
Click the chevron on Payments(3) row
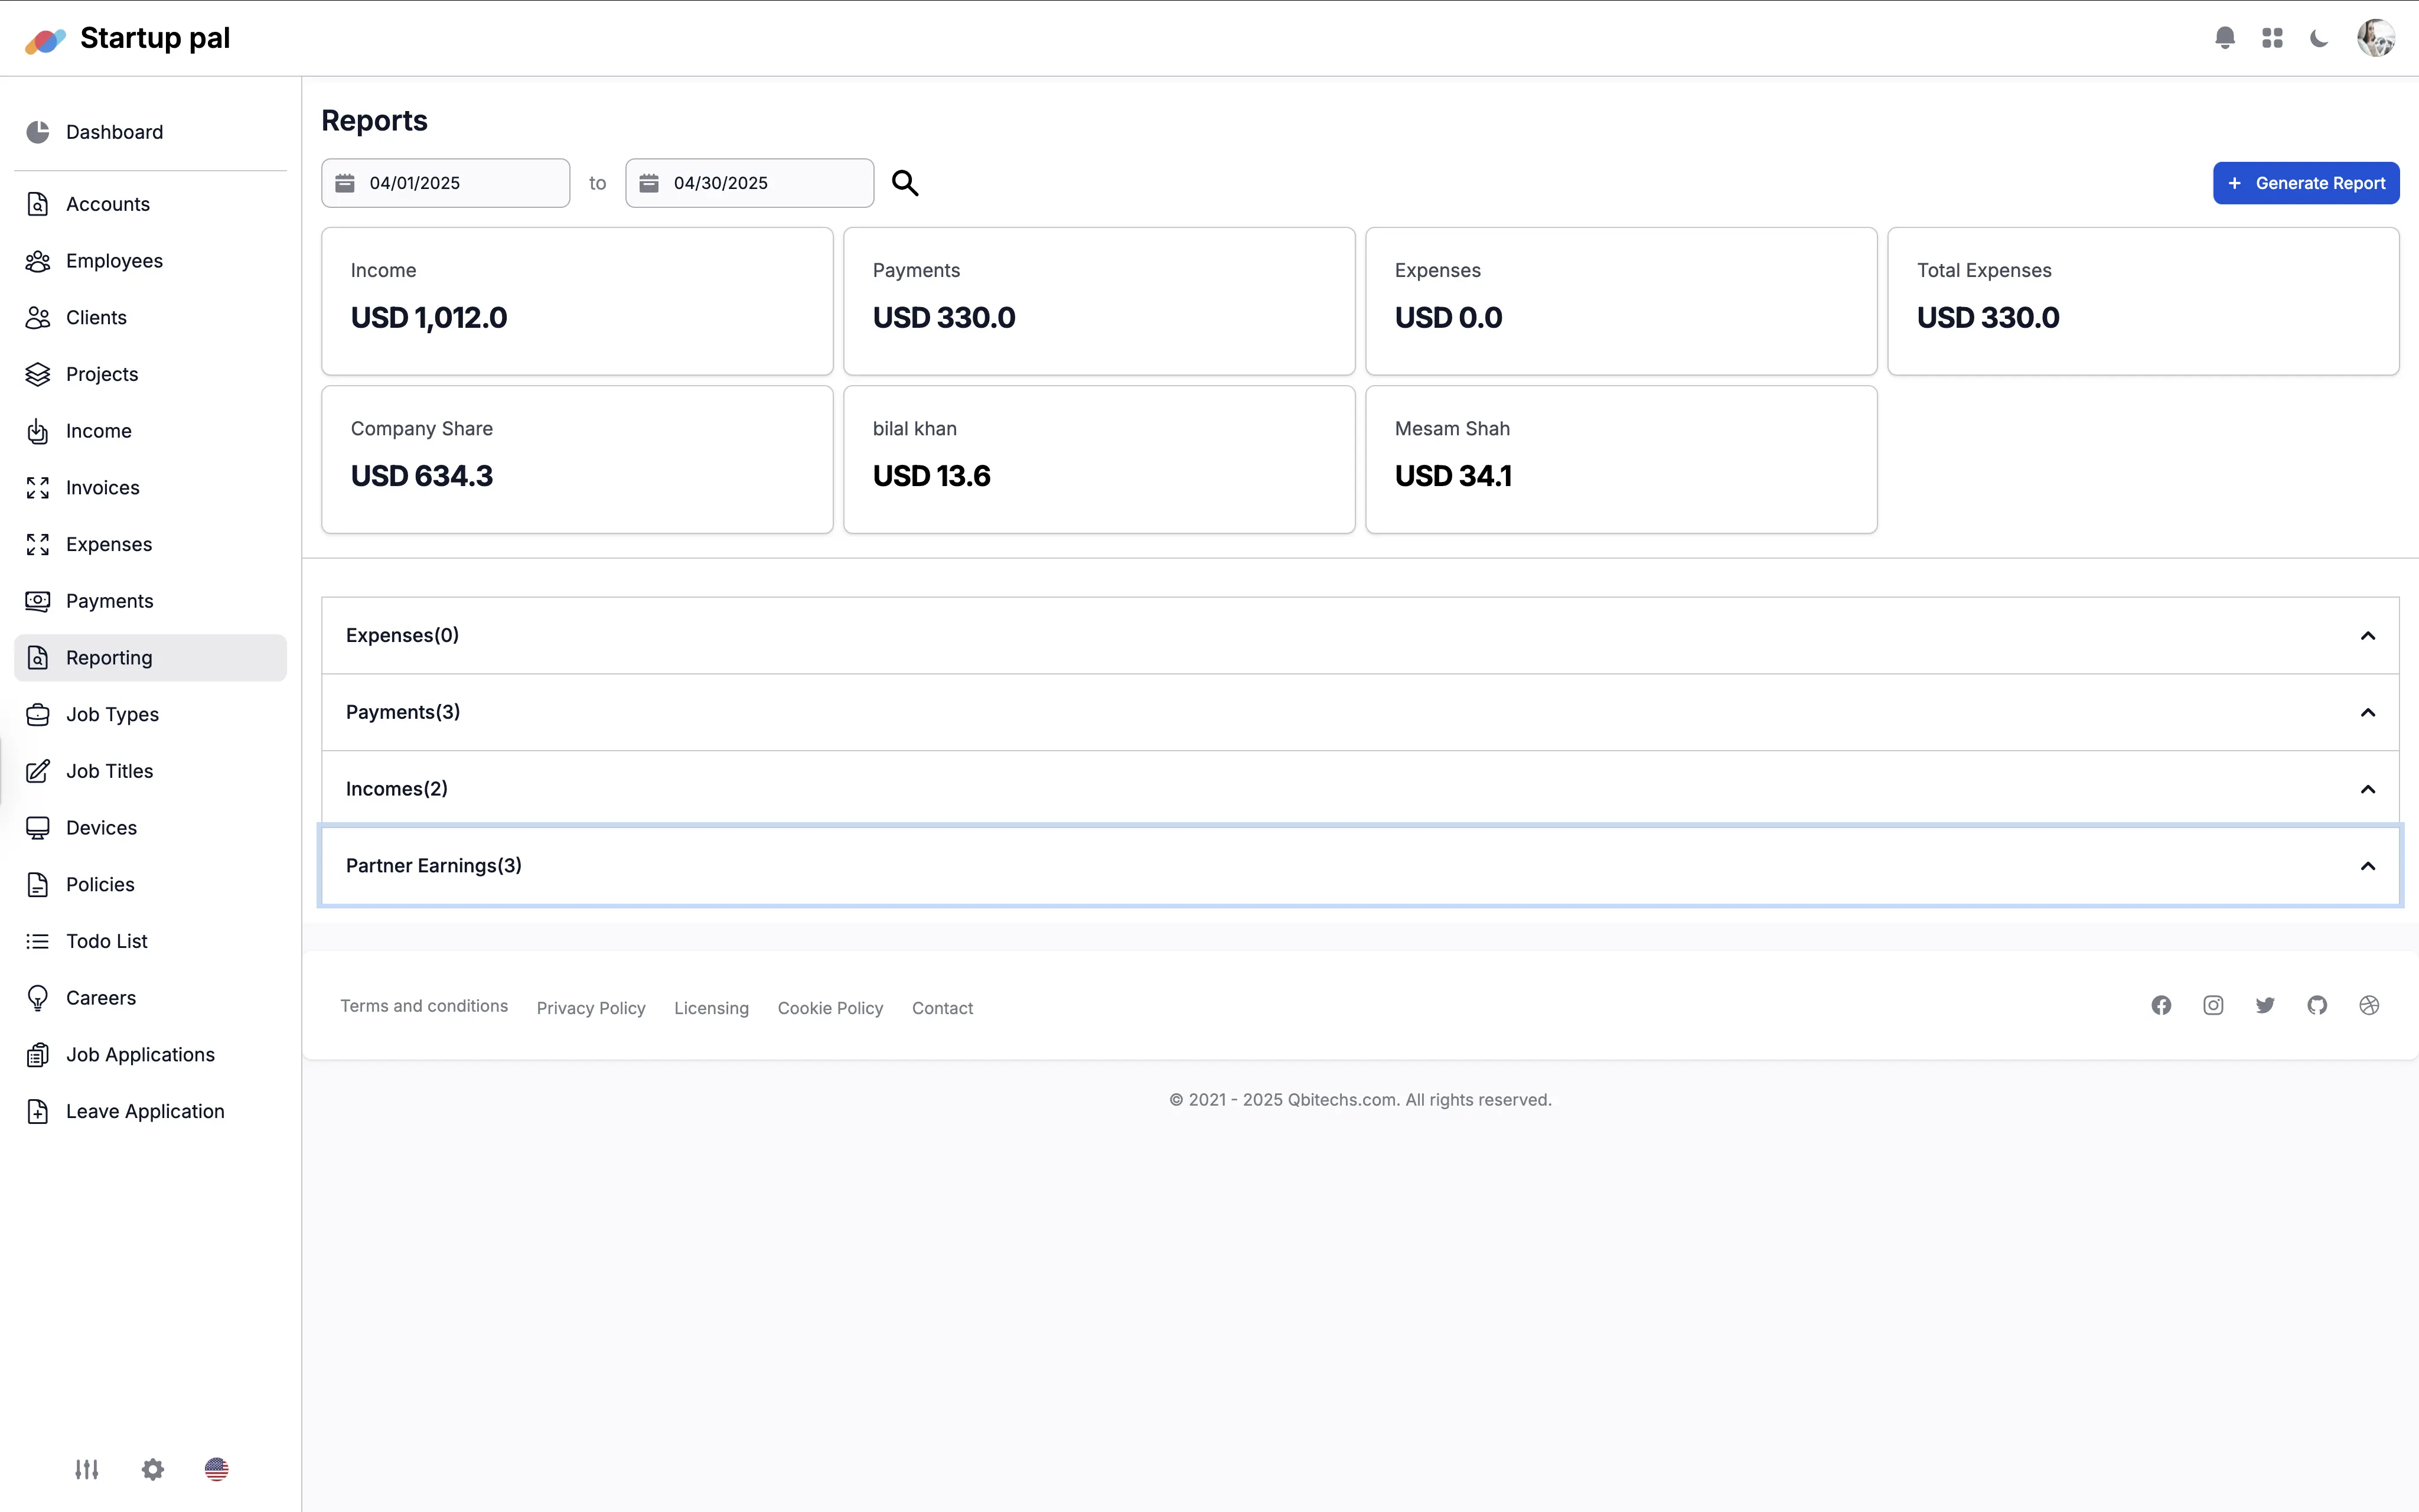2368,713
